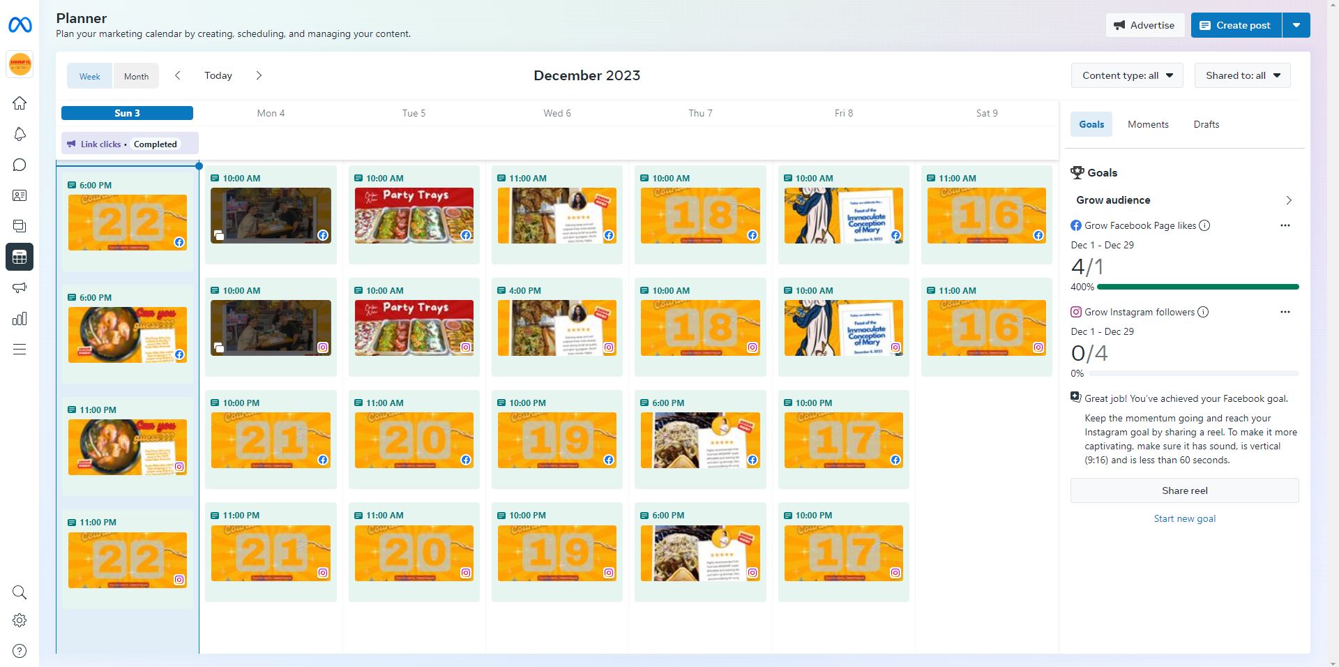Expand the Grow audience goal

[1184, 200]
